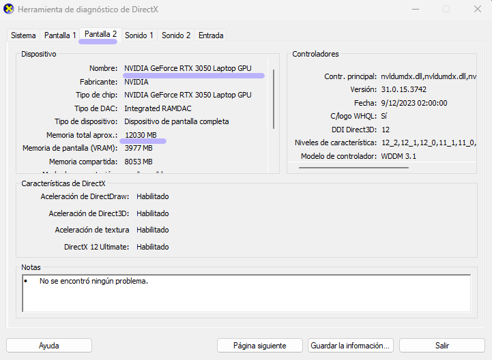The height and width of the screenshot is (360, 492).
Task: Select the Nombre value NVIDIA GeForce RTX 3050 Laptop GPU
Action: (188, 68)
